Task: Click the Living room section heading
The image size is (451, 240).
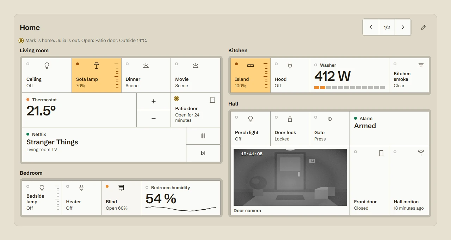Action: click(34, 50)
